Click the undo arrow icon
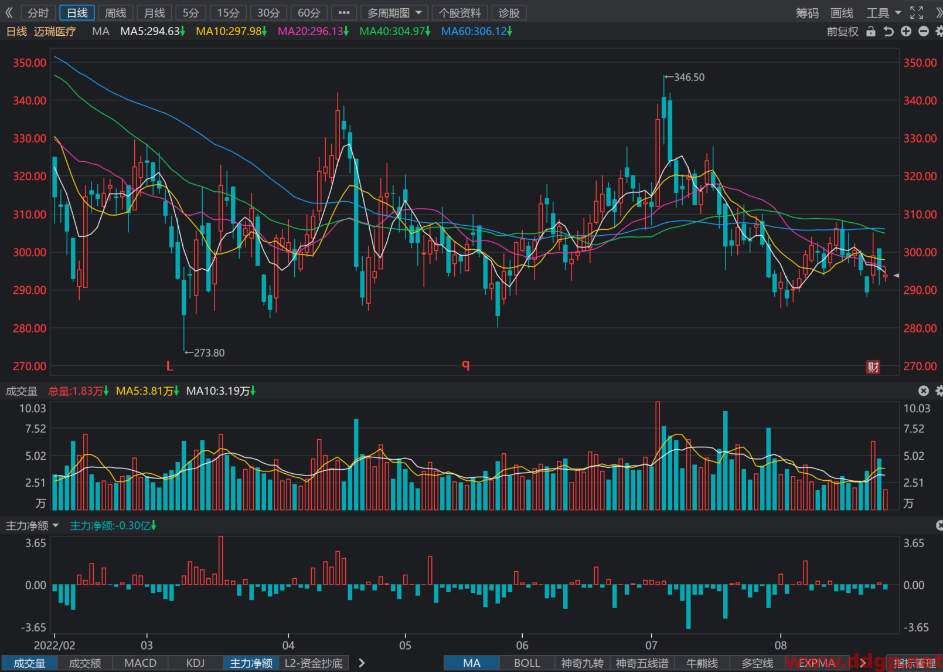943x672 pixels. 888,32
